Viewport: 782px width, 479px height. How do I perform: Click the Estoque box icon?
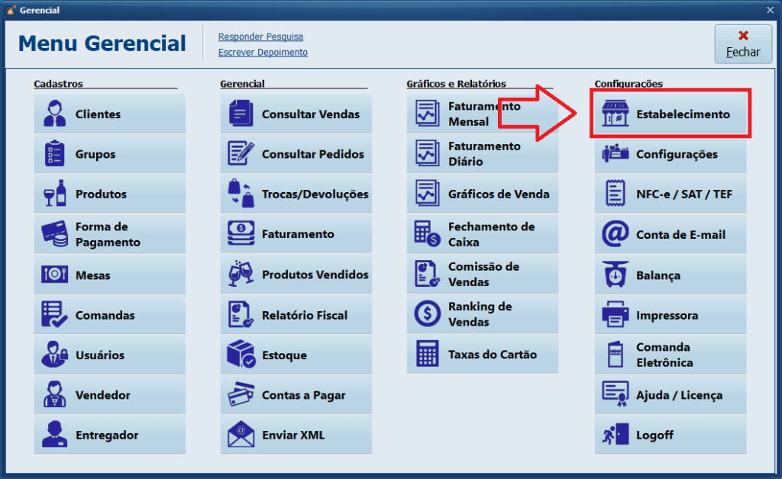pos(240,354)
